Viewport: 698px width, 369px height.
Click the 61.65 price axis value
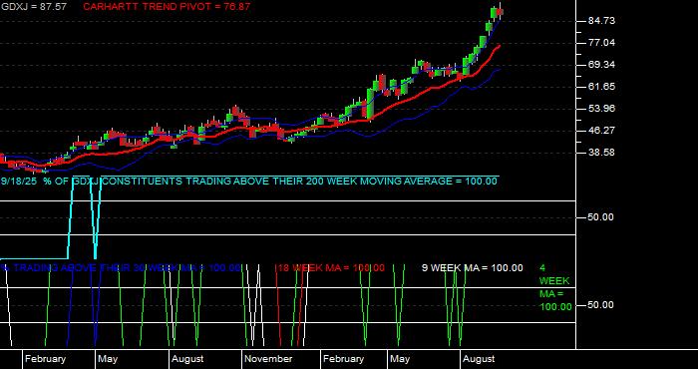(602, 87)
